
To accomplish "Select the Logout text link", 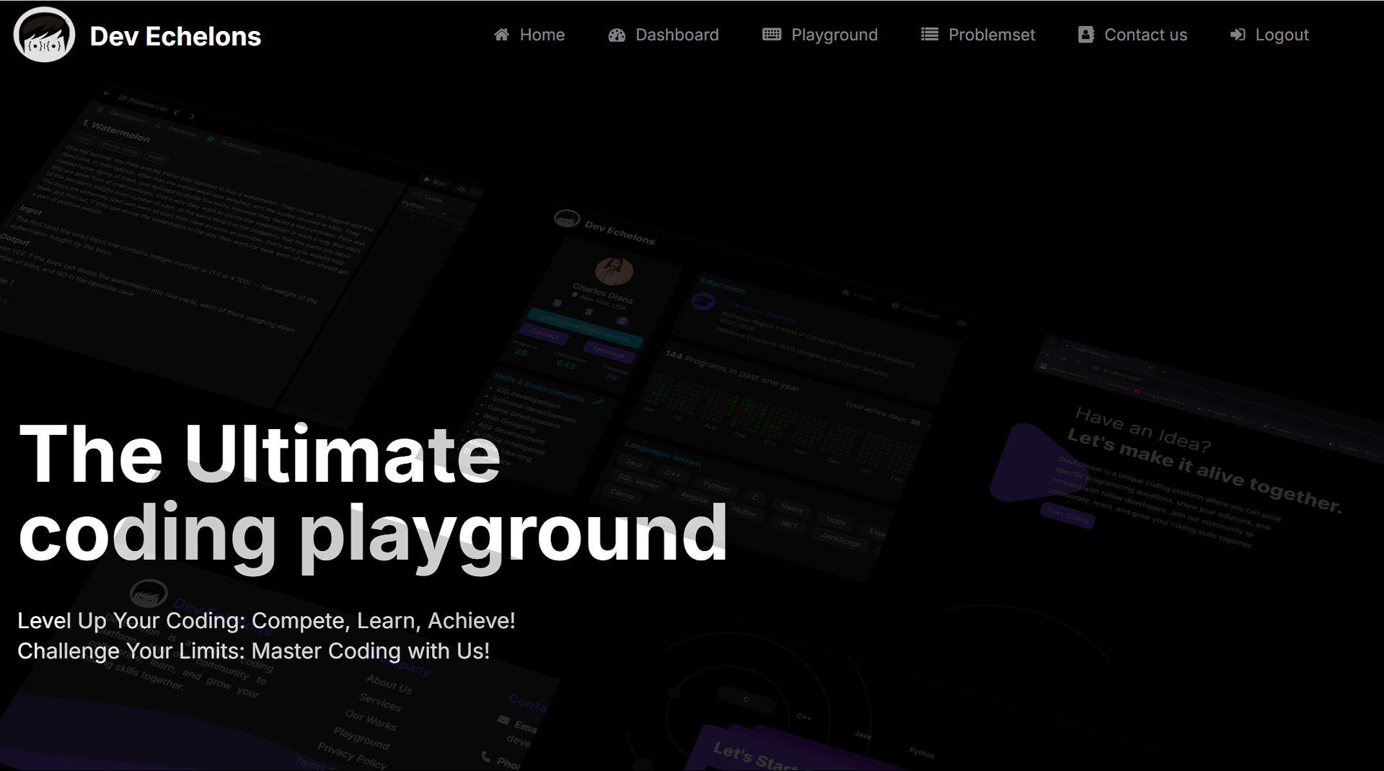I will click(1282, 35).
